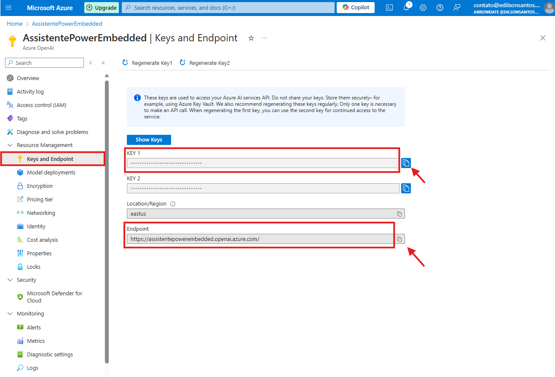Open the portal settings gear
Screen dimensions: 555x377
[x=423, y=8]
